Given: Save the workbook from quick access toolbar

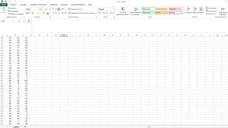Looking at the screenshot, I should (x=6, y=1).
